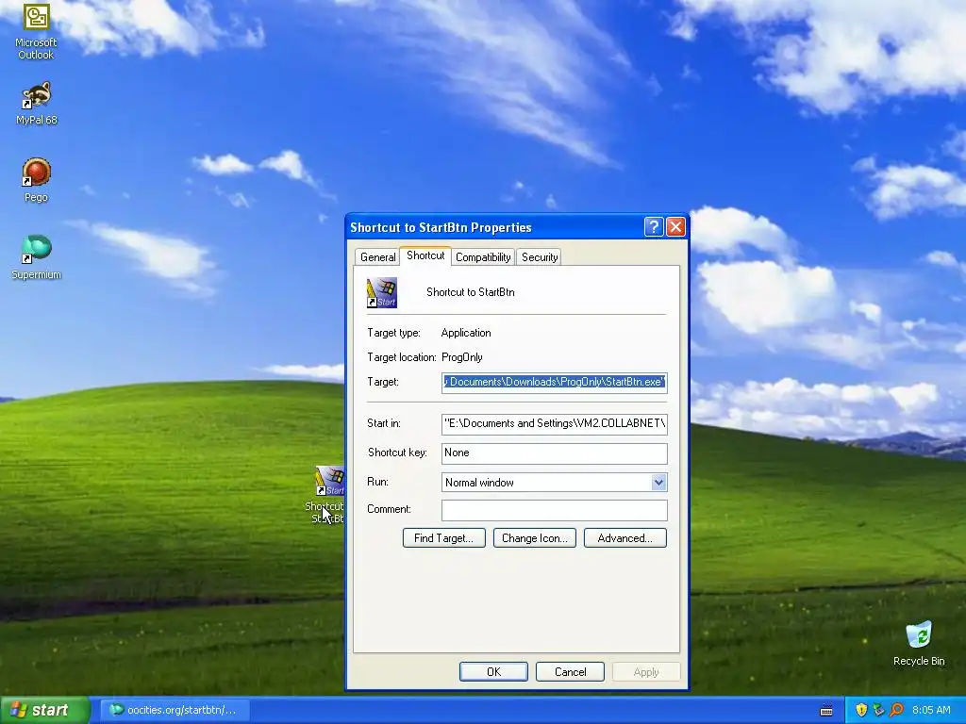Click the network connection tray icon
Screen dimensions: 966x724
(878, 710)
